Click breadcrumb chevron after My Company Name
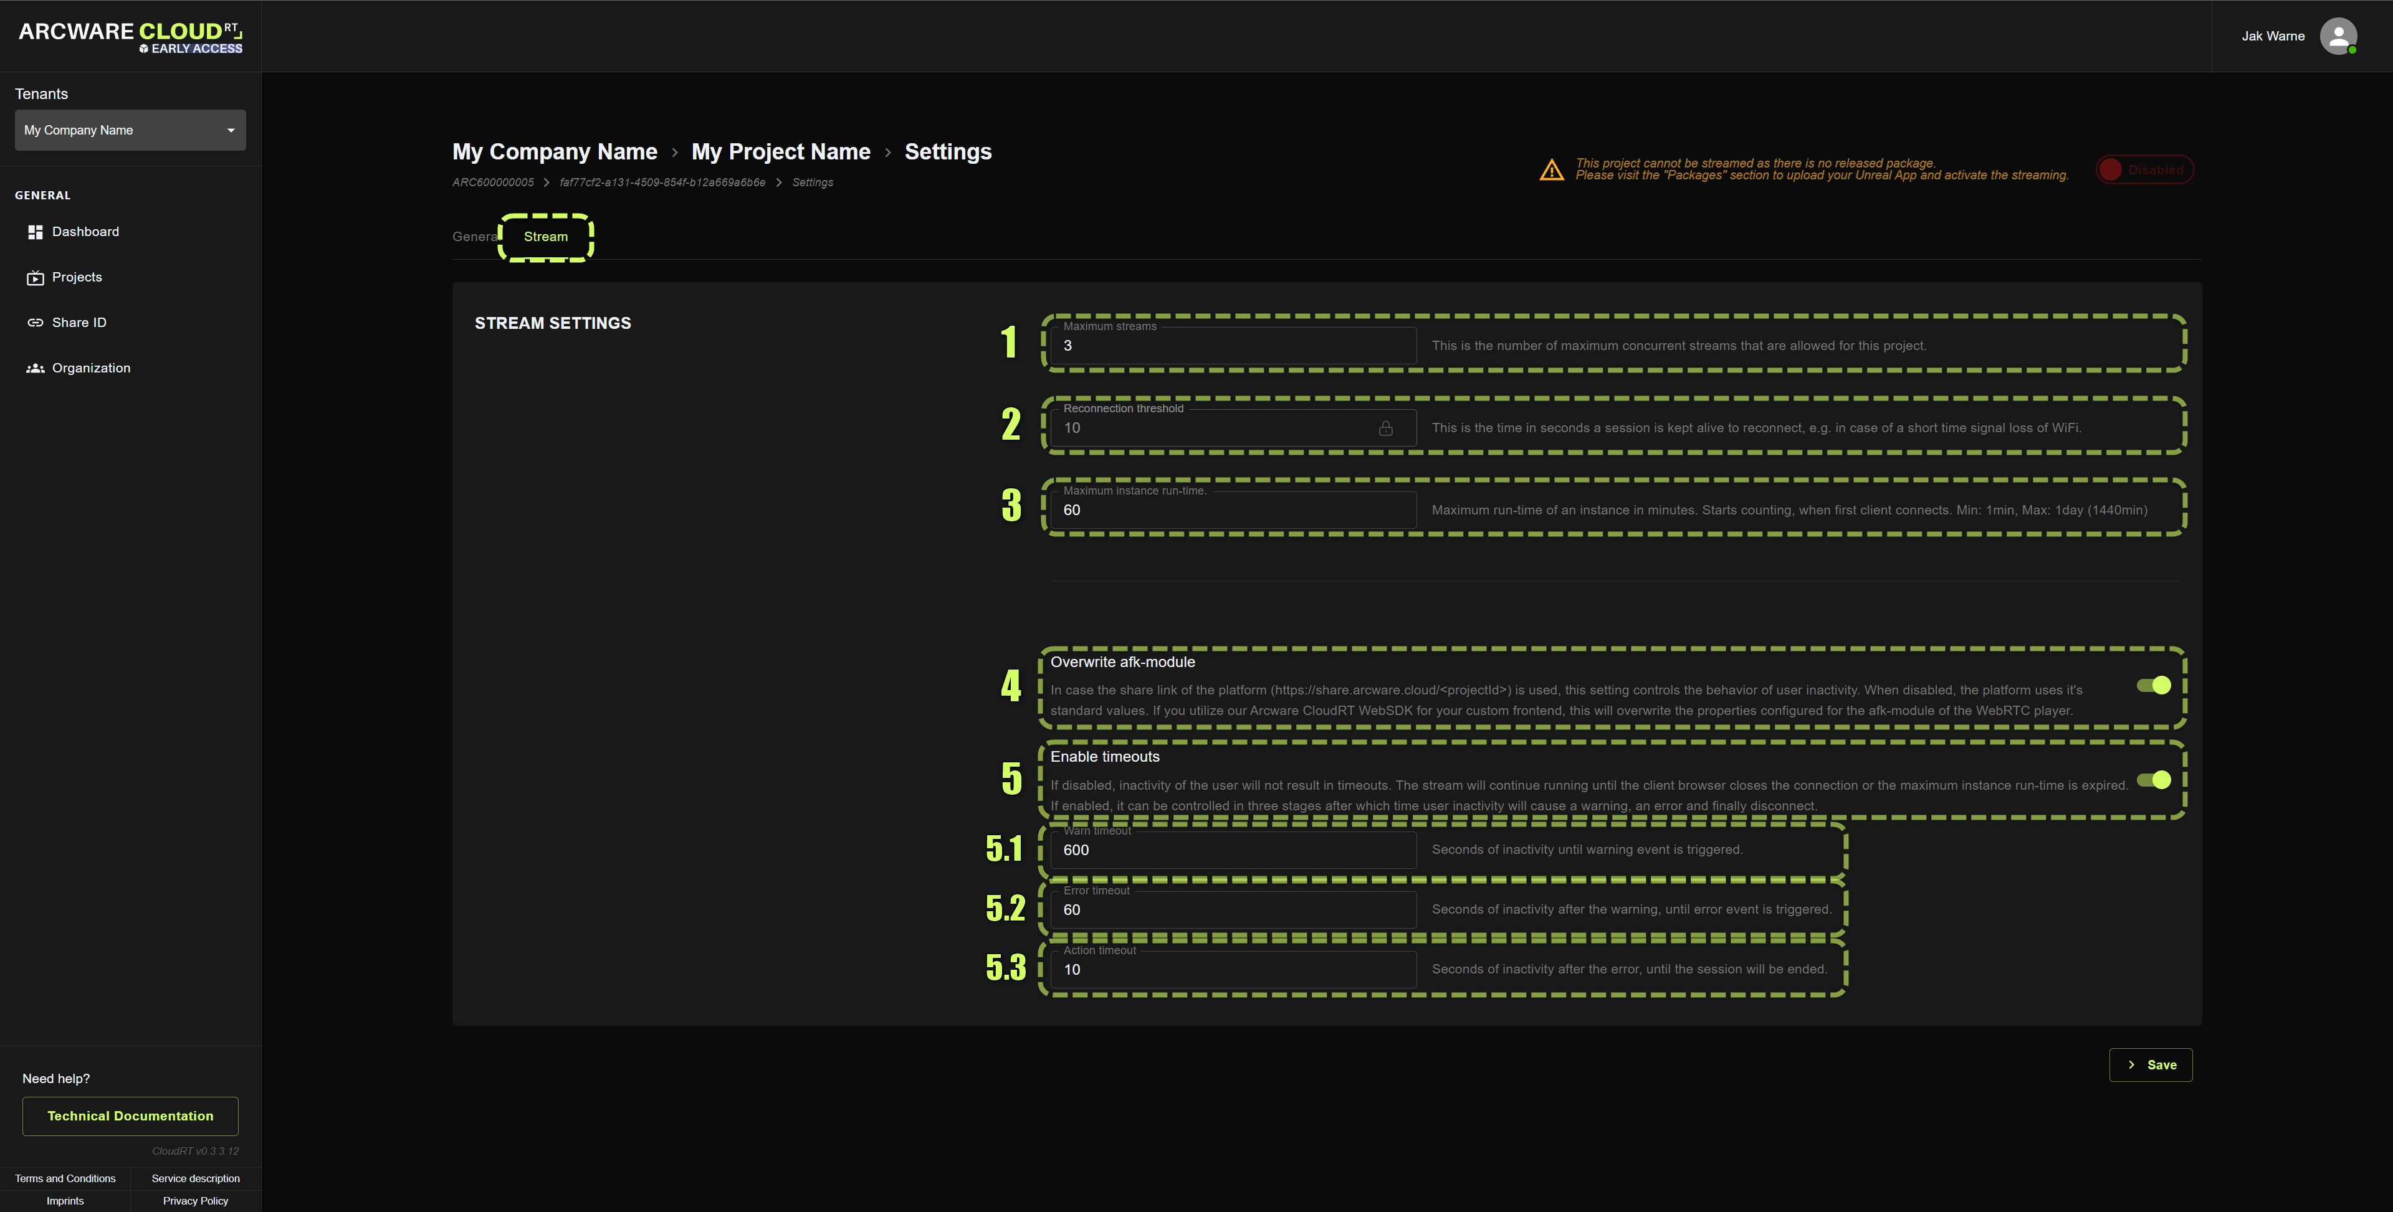The width and height of the screenshot is (2393, 1212). (674, 153)
